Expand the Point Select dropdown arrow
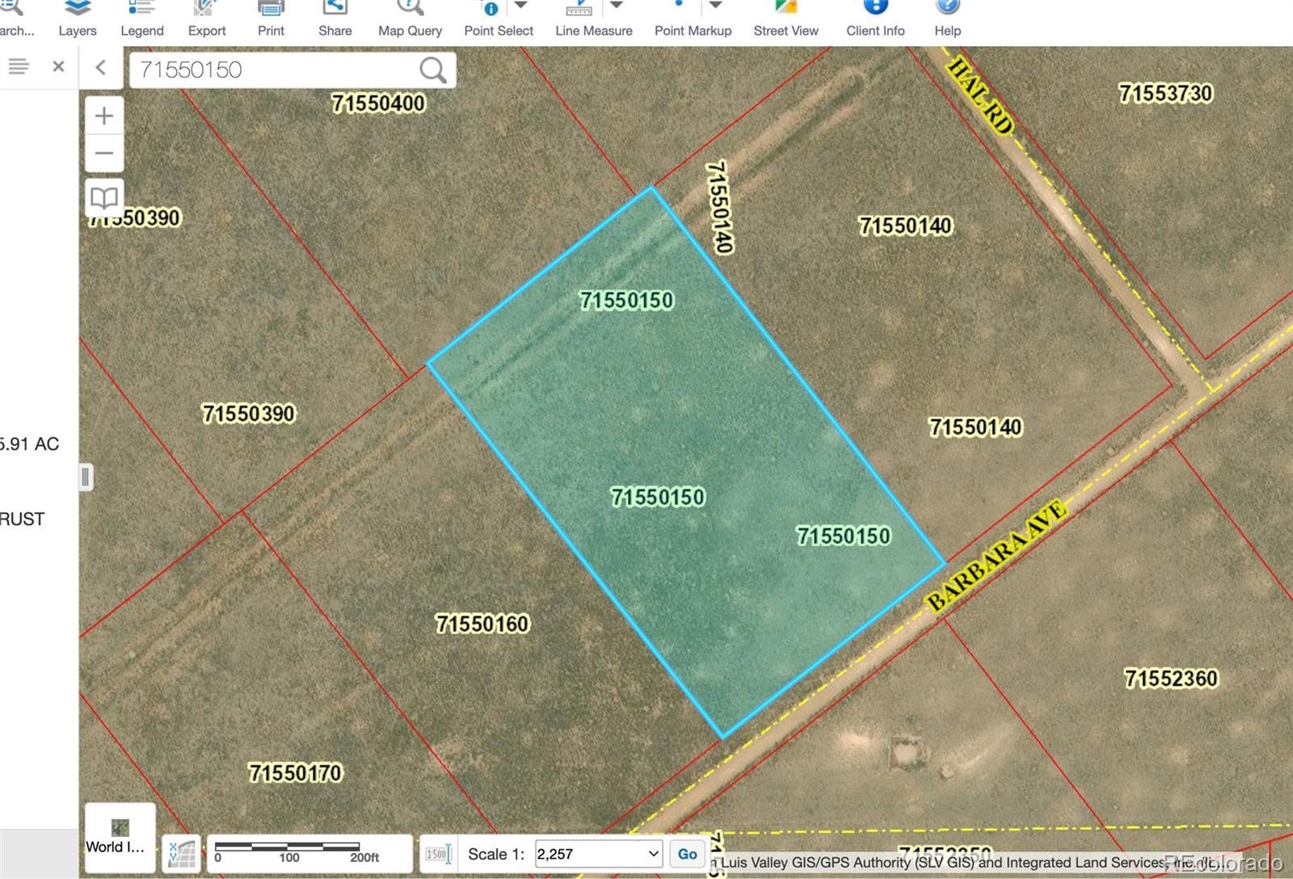The image size is (1293, 879). (x=521, y=6)
